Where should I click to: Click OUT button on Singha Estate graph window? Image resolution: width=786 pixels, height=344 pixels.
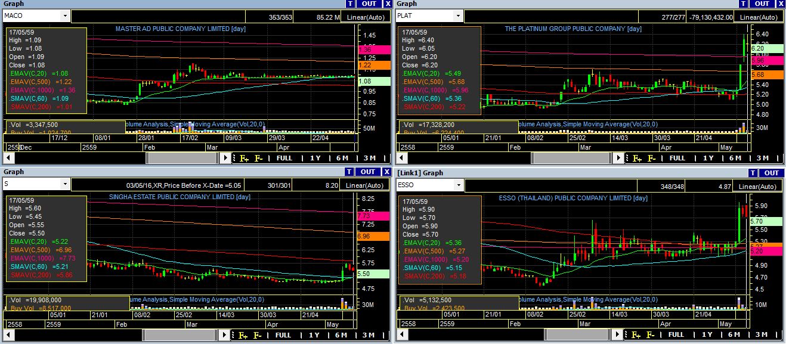pyautogui.click(x=369, y=172)
